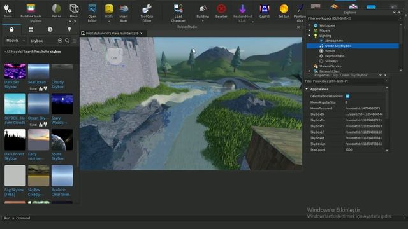Click the Building plugin icon
The width and height of the screenshot is (408, 229).
(203, 9)
